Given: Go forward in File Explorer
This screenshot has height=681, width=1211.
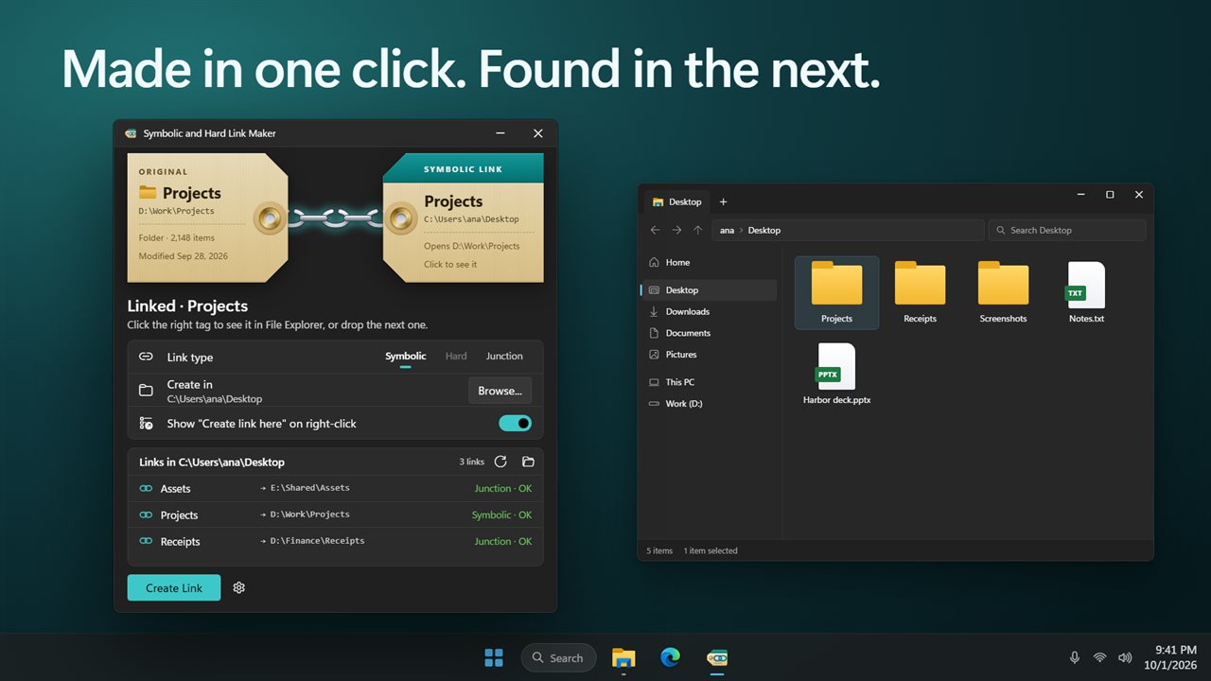Looking at the screenshot, I should click(676, 230).
